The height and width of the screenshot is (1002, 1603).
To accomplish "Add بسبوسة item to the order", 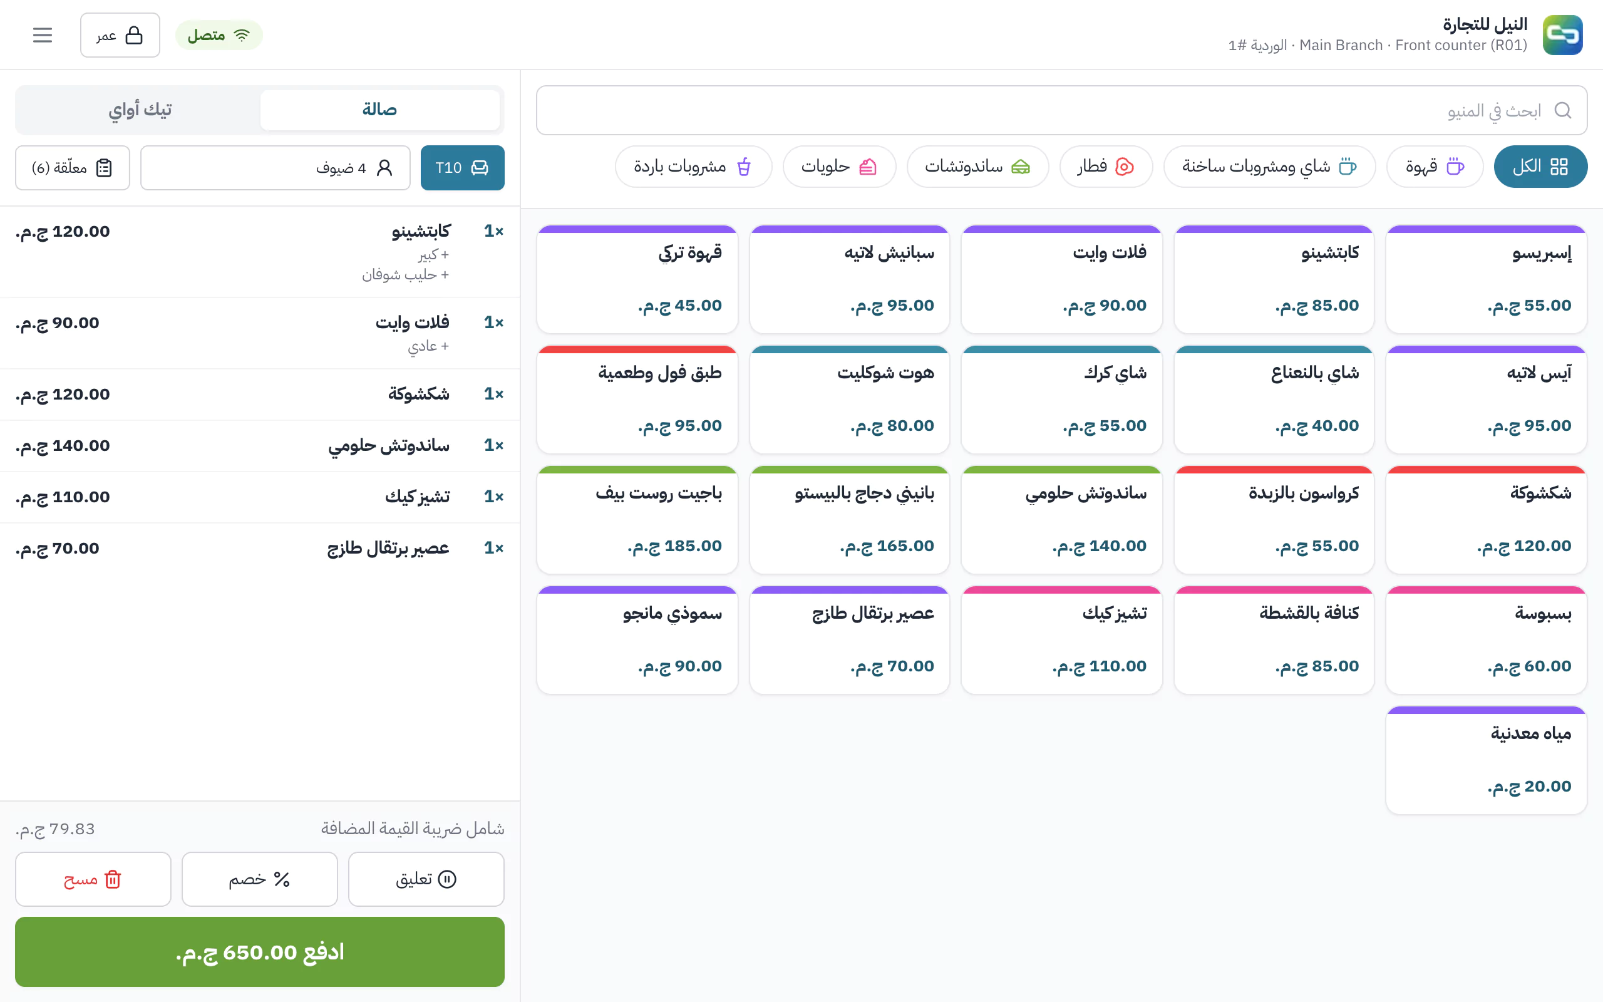I will (x=1486, y=640).
